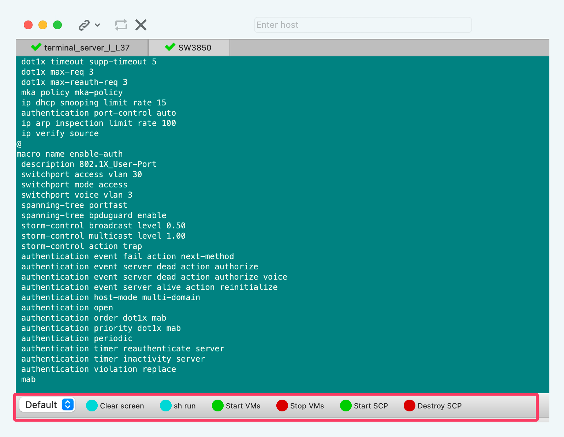Screen dimensions: 564x437
Task: Select the SW3850 session tab
Action: (189, 48)
